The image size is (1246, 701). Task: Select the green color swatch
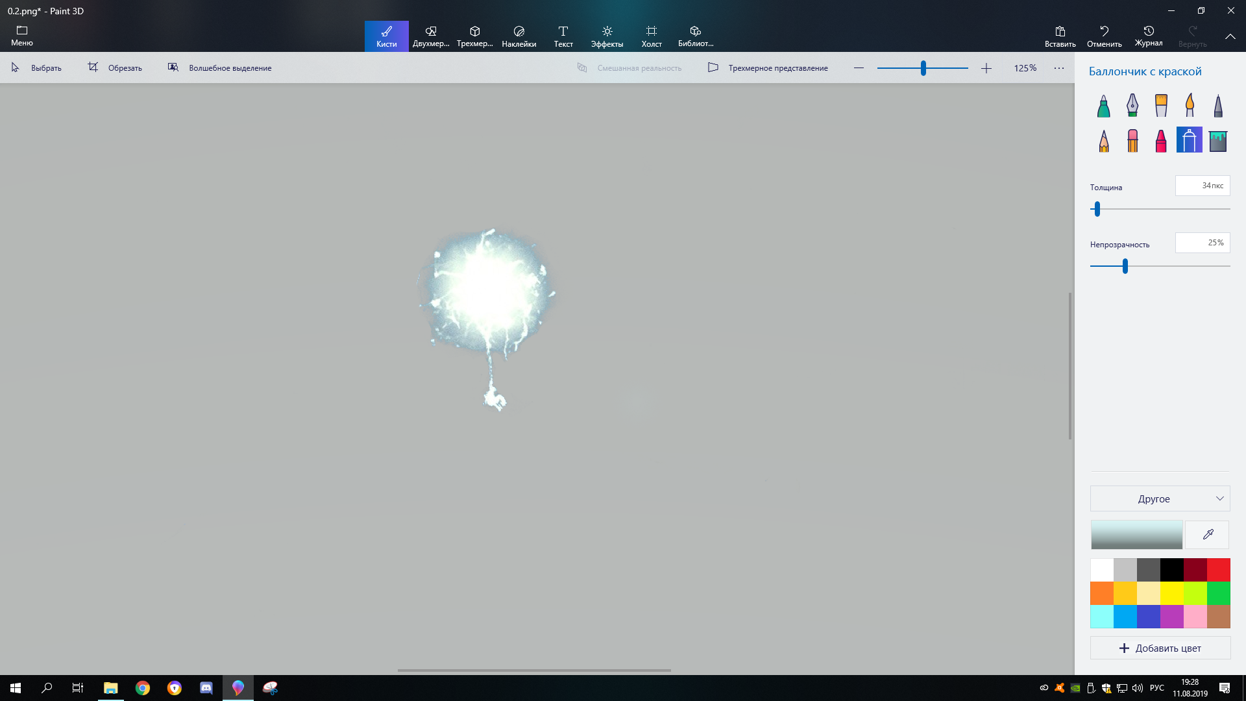1219,593
